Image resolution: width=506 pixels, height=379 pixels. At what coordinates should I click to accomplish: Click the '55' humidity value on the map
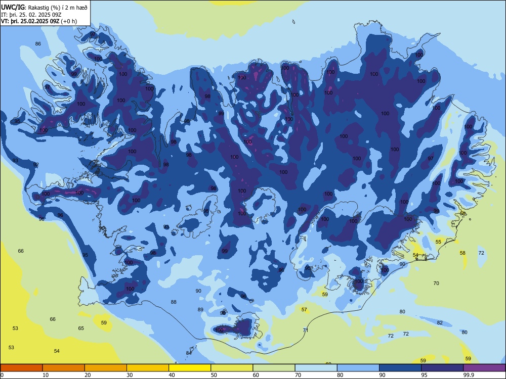pos(438,242)
